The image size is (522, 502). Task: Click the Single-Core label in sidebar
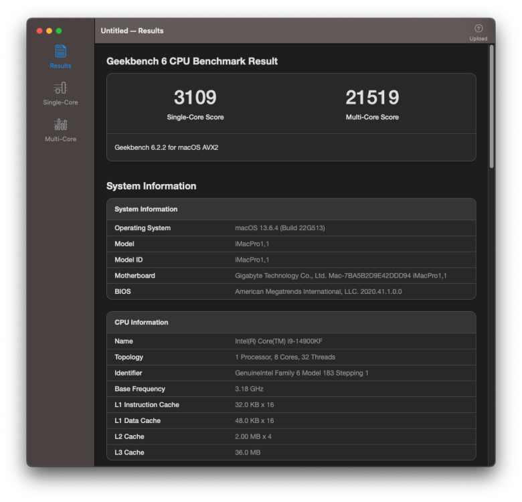point(61,102)
